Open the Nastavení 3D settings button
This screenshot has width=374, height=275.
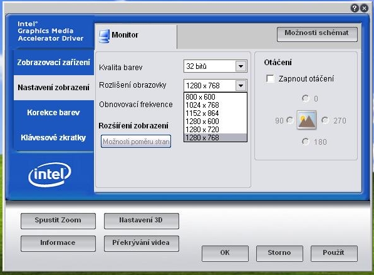[x=142, y=221]
